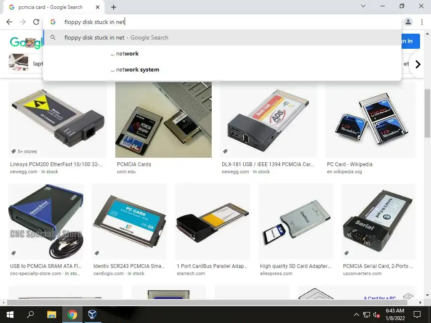Click the '5+ stores' product tag
431x323 pixels.
[x=24, y=151]
